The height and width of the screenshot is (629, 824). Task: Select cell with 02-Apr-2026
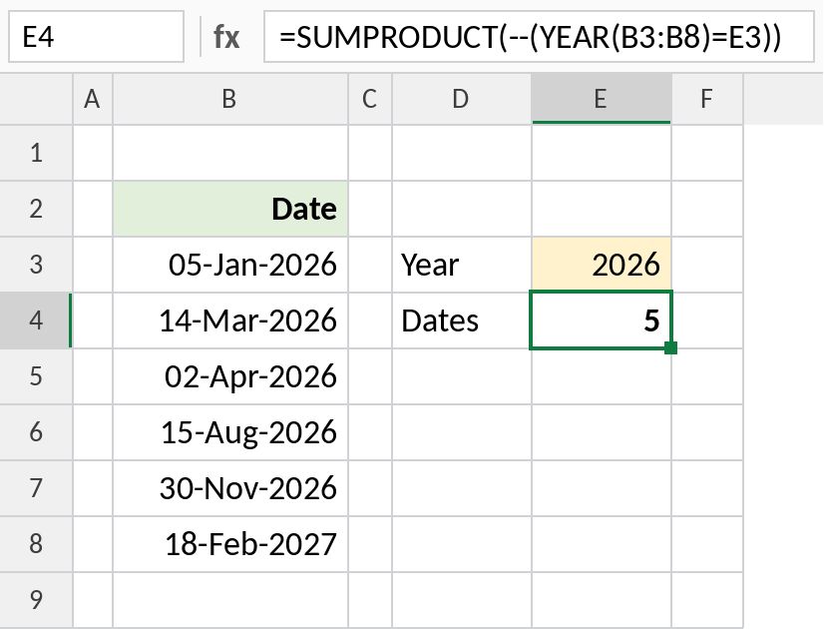(x=230, y=376)
